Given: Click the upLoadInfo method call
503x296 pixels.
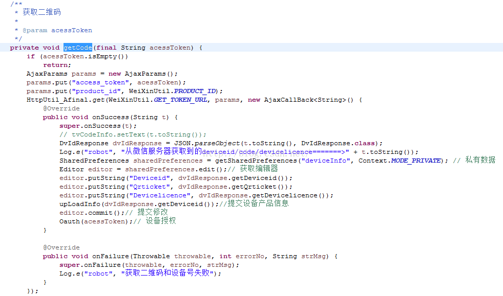Looking at the screenshot, I should [x=79, y=204].
